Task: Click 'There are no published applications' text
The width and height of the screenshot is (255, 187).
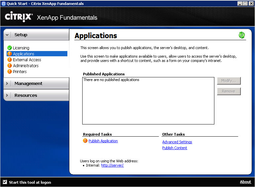Action: point(111,80)
